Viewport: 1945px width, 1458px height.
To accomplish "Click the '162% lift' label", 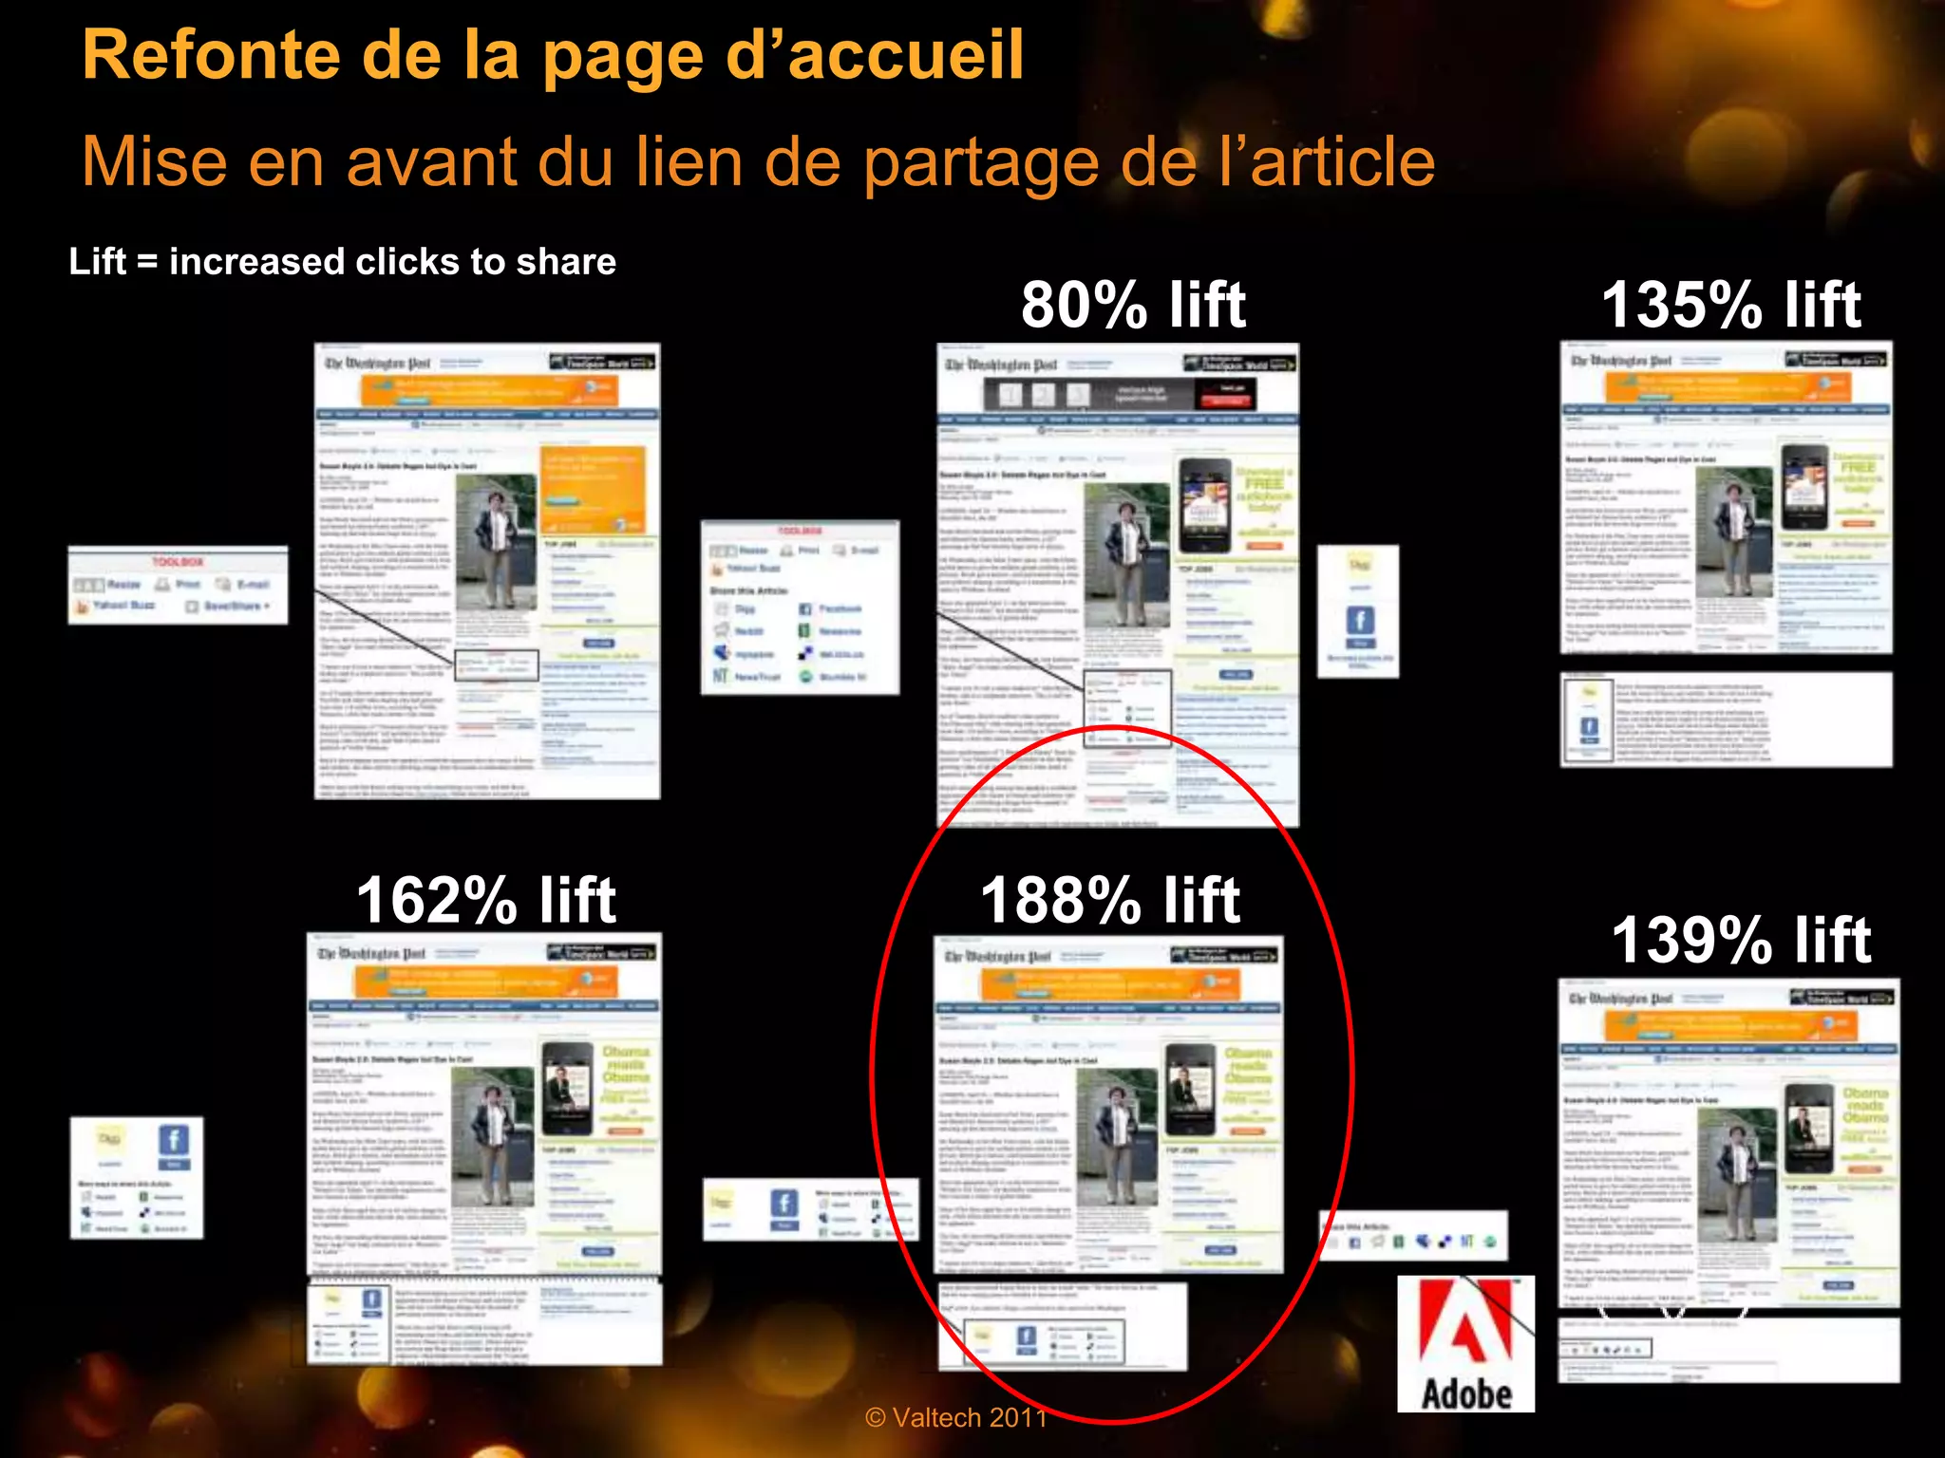I will [x=486, y=900].
